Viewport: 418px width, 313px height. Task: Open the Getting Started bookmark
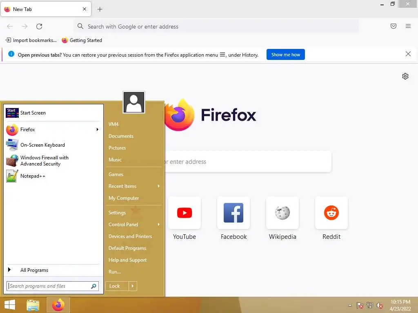pos(82,40)
